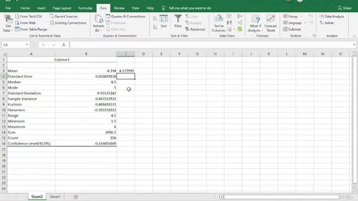Sort descending Z to A
This screenshot has width=358, height=201.
tap(155, 27)
